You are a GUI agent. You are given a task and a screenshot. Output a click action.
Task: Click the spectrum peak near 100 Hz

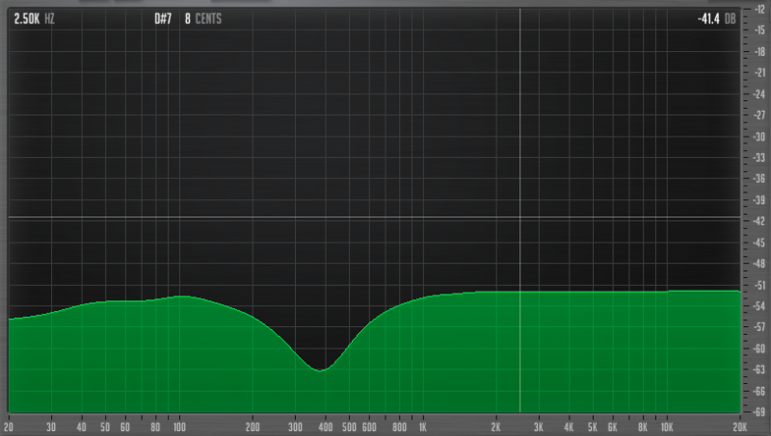(x=181, y=296)
